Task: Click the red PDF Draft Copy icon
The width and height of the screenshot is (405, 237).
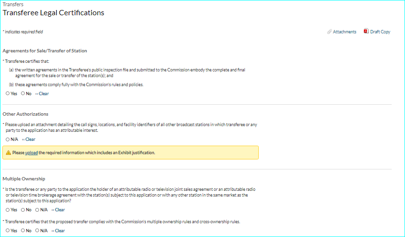Action: pos(366,31)
